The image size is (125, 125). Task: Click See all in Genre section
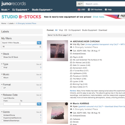click(39, 112)
